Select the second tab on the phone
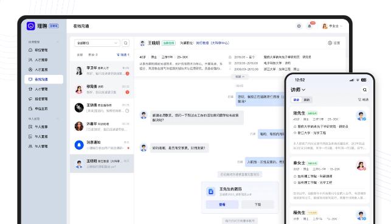 [306, 100]
